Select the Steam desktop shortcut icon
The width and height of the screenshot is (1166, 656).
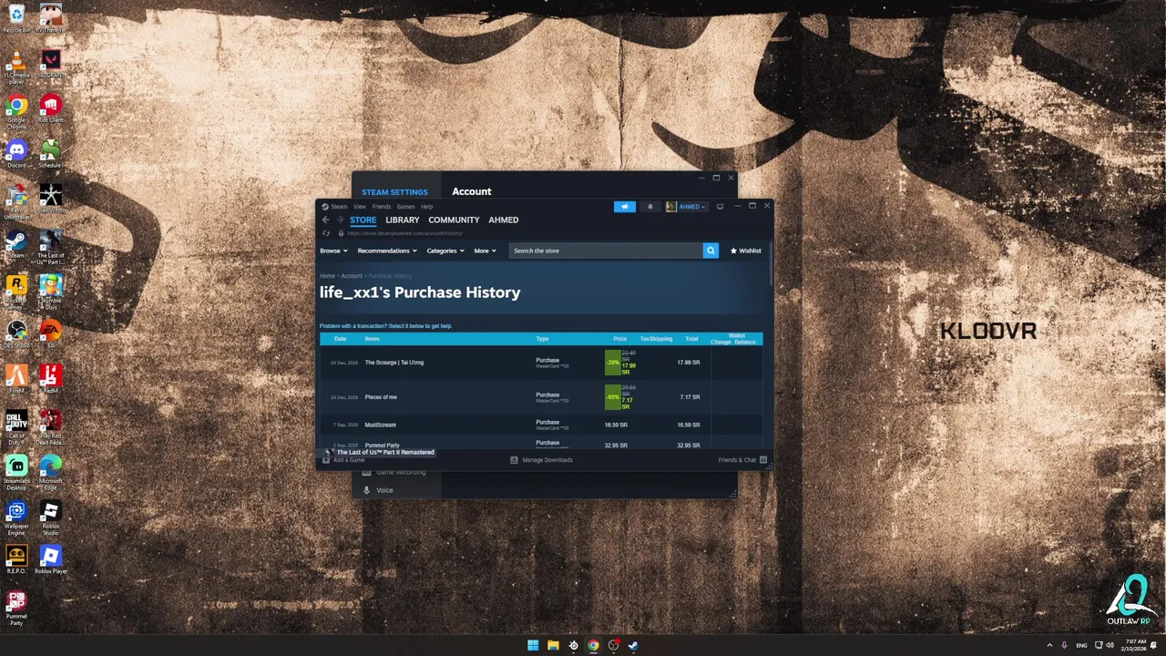[16, 244]
